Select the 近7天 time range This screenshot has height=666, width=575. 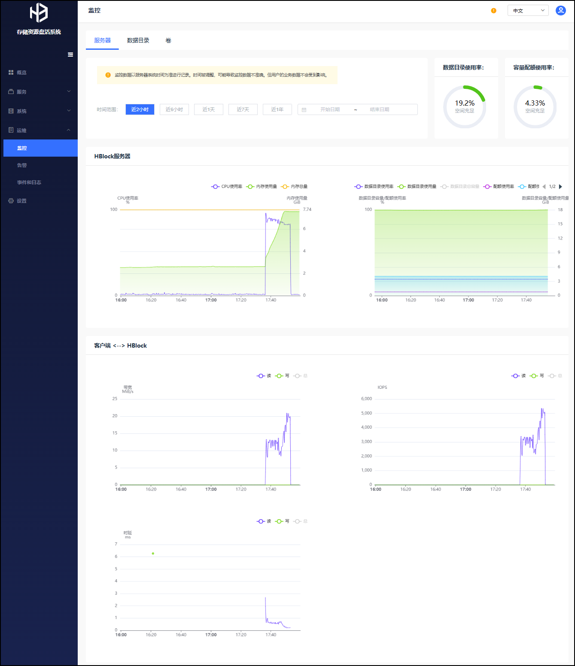[243, 109]
